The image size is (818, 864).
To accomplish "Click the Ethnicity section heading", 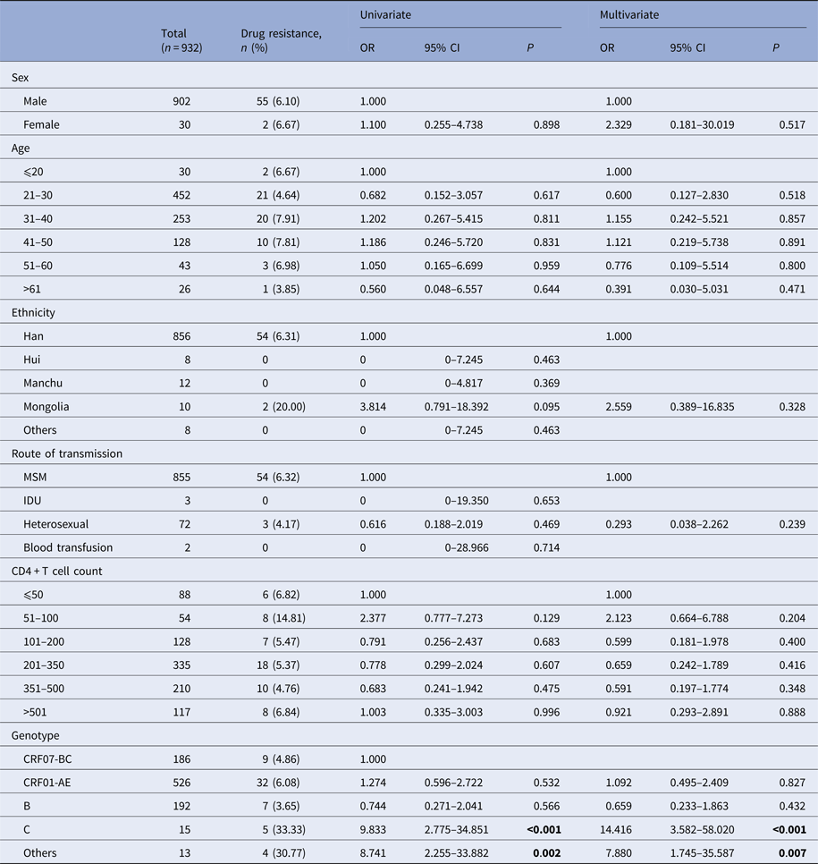I will tap(34, 312).
